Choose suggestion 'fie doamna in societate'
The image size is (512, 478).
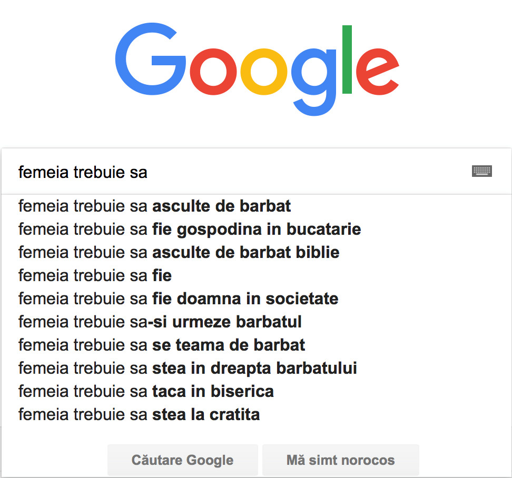[178, 299]
